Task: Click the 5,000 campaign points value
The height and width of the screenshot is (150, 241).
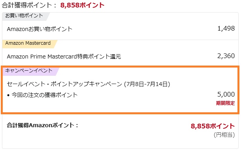Action: 226,94
